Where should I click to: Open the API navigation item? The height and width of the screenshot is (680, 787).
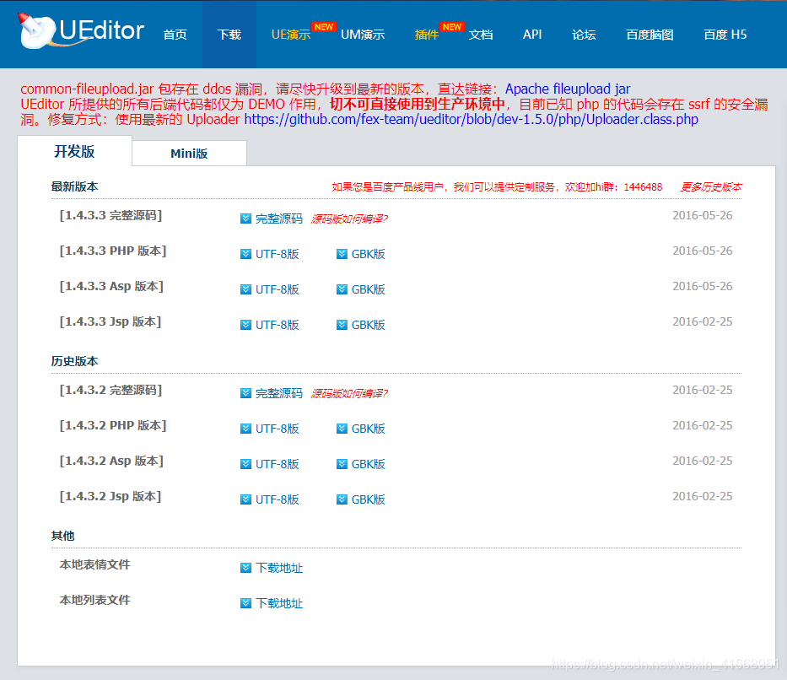(532, 35)
